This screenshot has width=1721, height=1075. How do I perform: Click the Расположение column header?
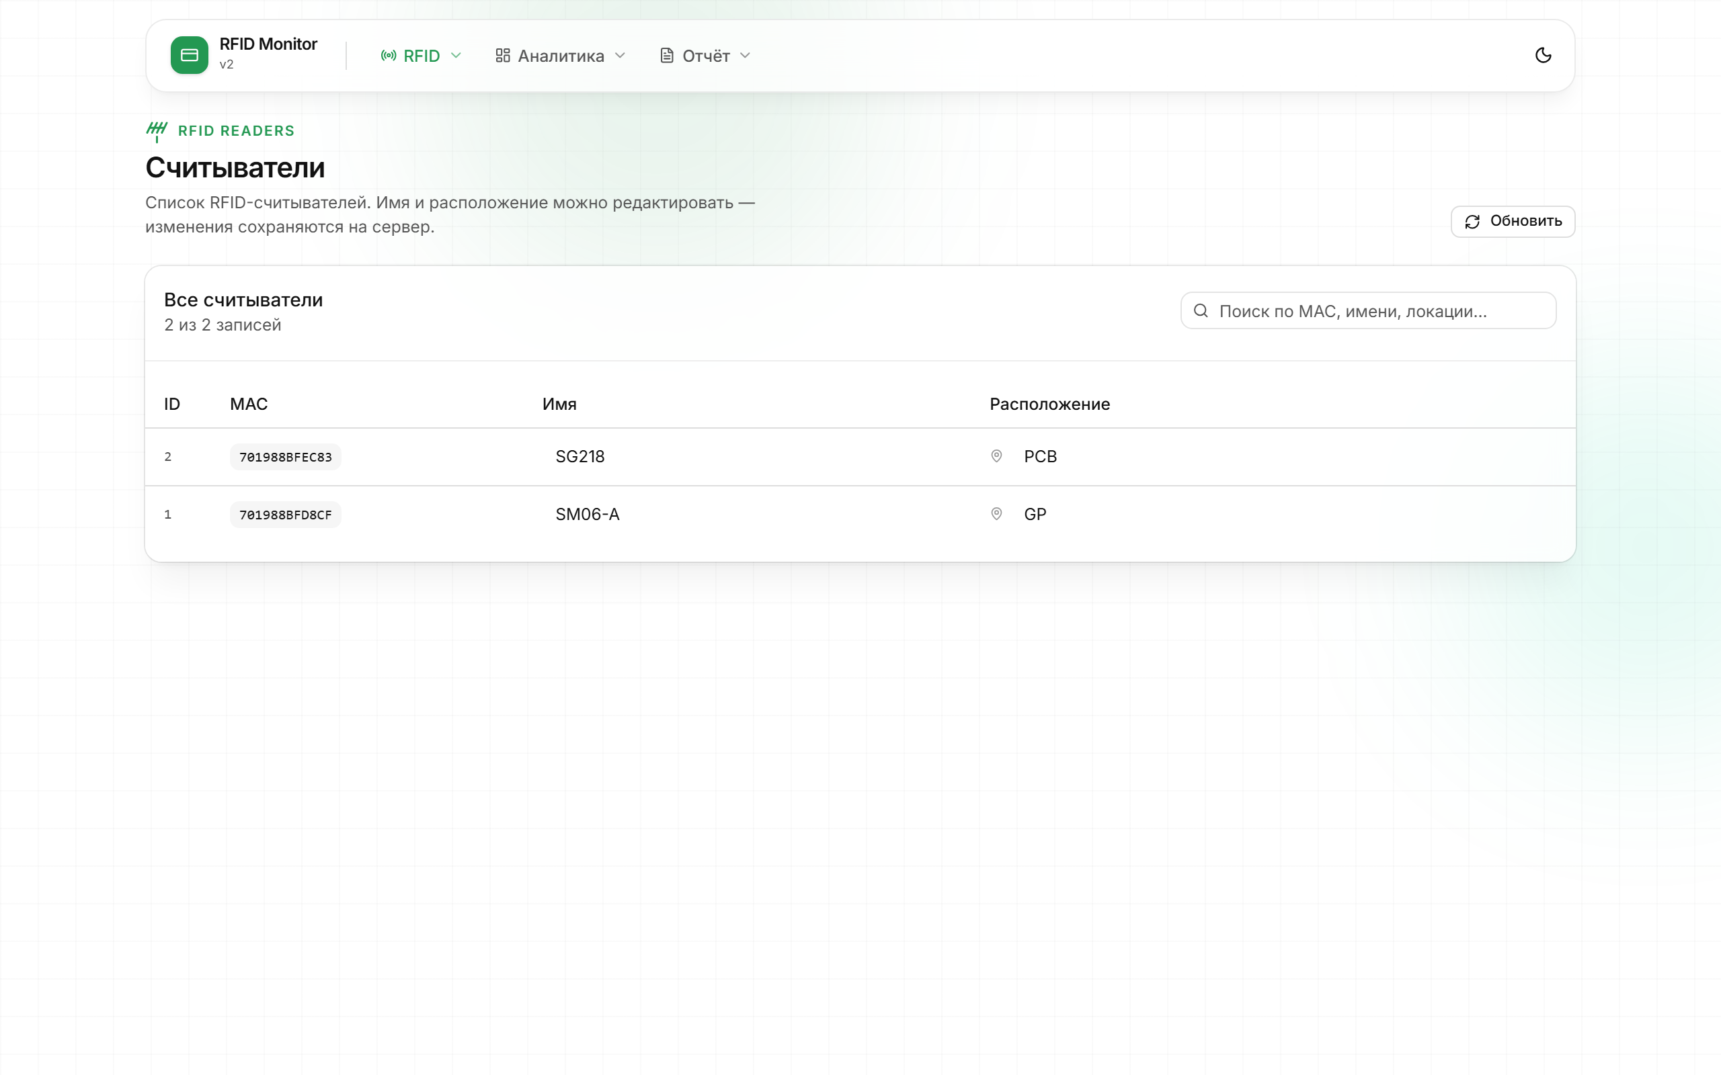click(1049, 404)
